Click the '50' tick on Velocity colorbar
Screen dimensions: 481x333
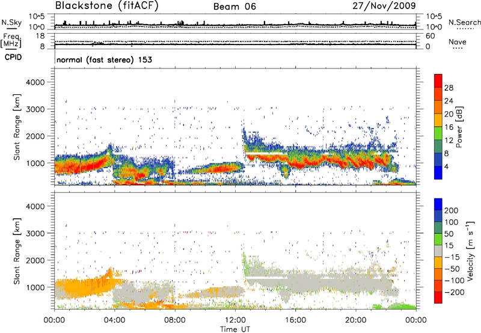click(x=449, y=234)
